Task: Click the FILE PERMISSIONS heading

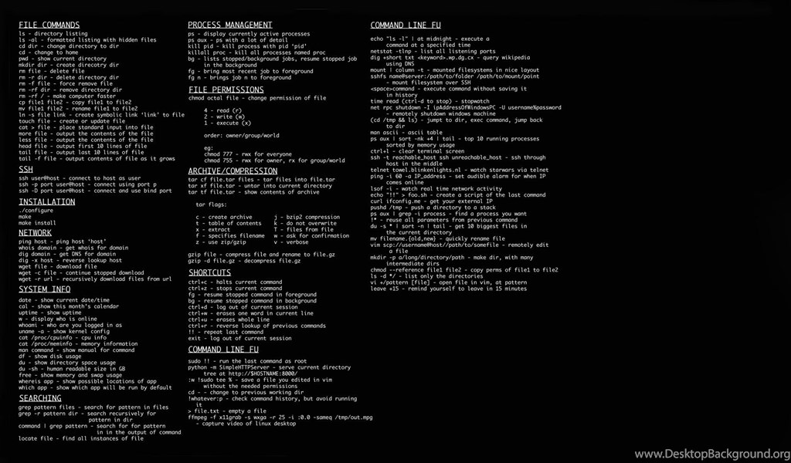Action: (226, 90)
